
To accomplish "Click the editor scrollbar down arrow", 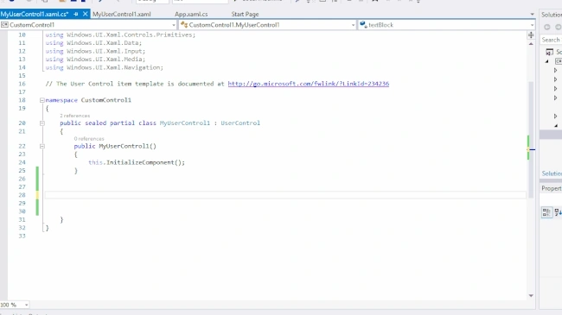I will [x=531, y=296].
